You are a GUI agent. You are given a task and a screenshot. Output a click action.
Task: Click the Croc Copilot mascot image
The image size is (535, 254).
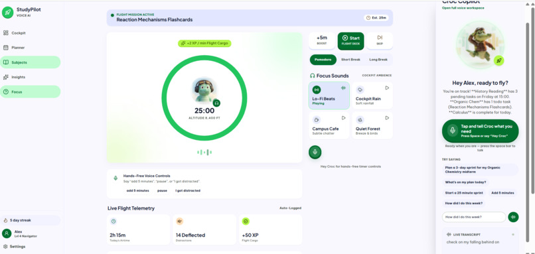[480, 44]
